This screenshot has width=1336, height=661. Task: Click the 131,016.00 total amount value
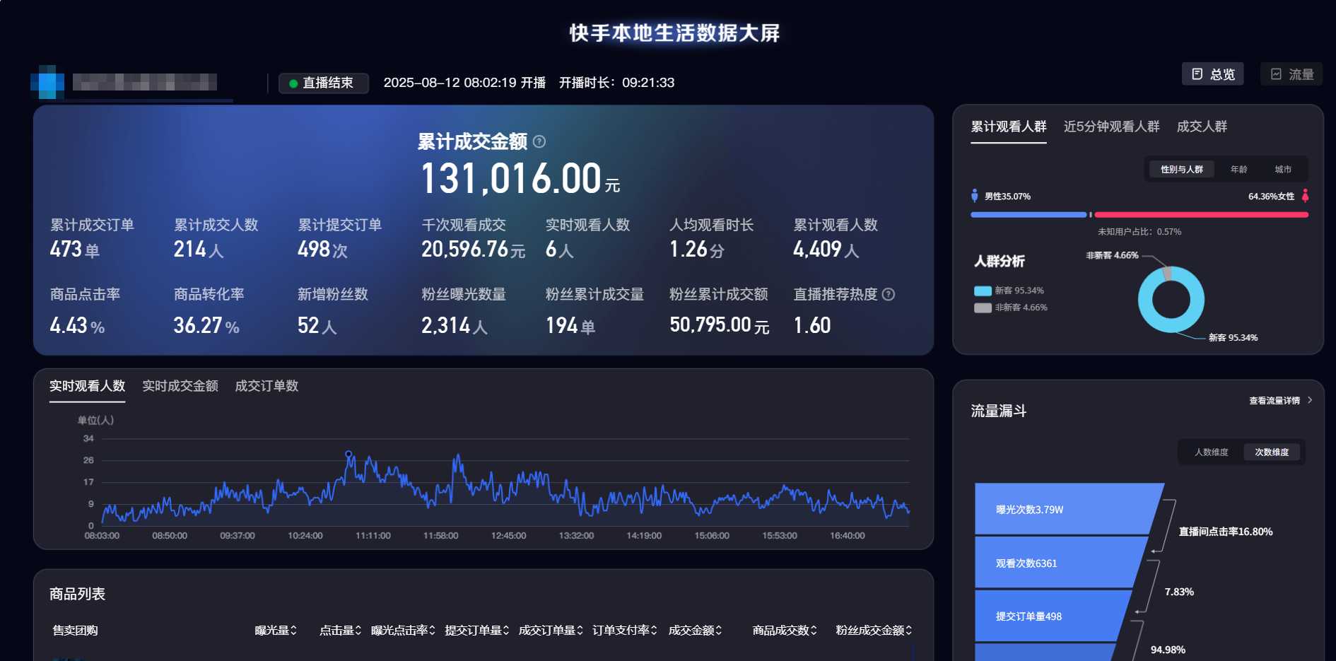tap(510, 178)
